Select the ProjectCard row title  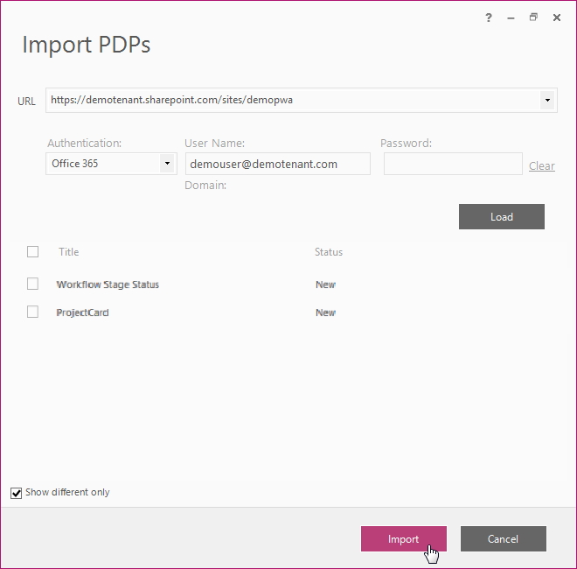(x=83, y=313)
